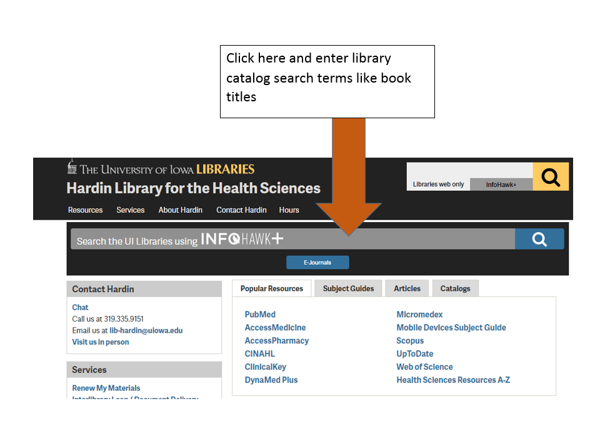Open the Renew My Materials link
The image size is (590, 421).
pyautogui.click(x=106, y=388)
